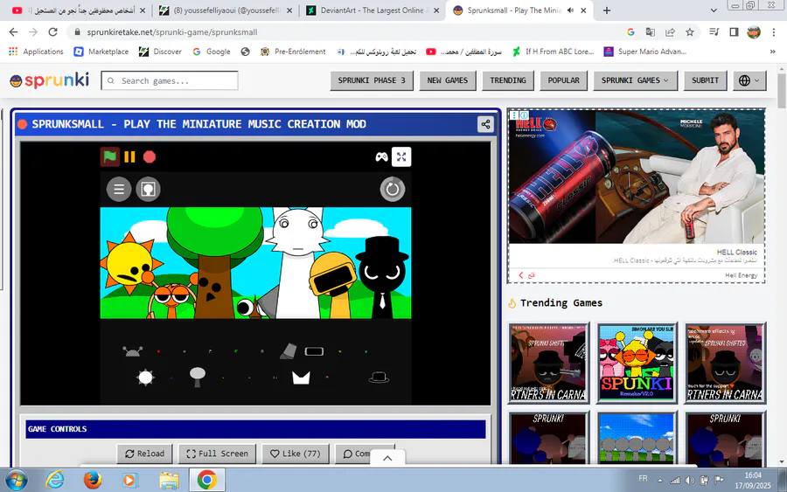787x492 pixels.
Task: Open the gamepad controls icon
Action: coord(381,157)
